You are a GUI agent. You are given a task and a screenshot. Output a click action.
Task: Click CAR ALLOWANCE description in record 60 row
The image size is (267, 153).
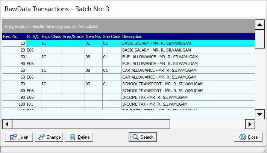pyautogui.click(x=188, y=77)
